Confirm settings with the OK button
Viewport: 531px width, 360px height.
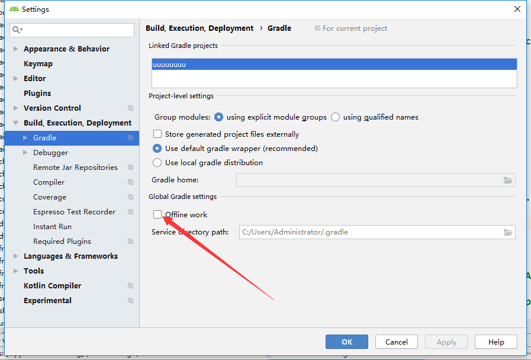pyautogui.click(x=347, y=342)
